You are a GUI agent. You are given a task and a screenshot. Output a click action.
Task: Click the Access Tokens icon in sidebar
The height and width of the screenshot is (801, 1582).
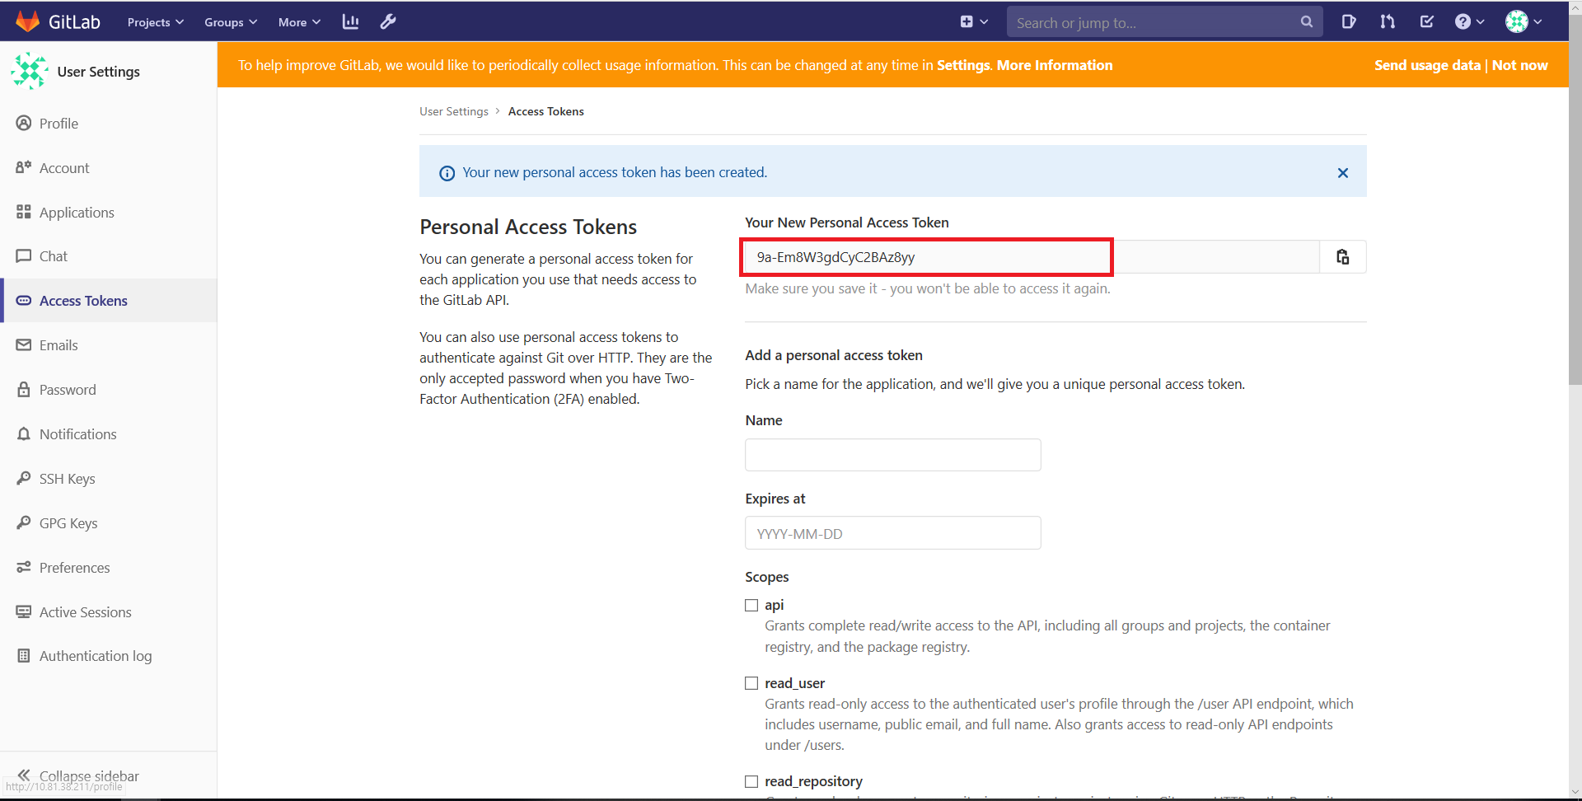[24, 301]
